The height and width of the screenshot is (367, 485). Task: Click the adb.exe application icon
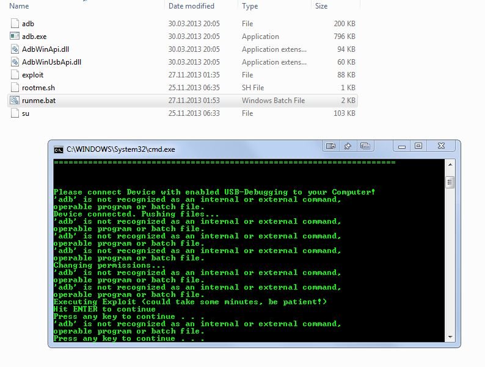pyautogui.click(x=15, y=36)
